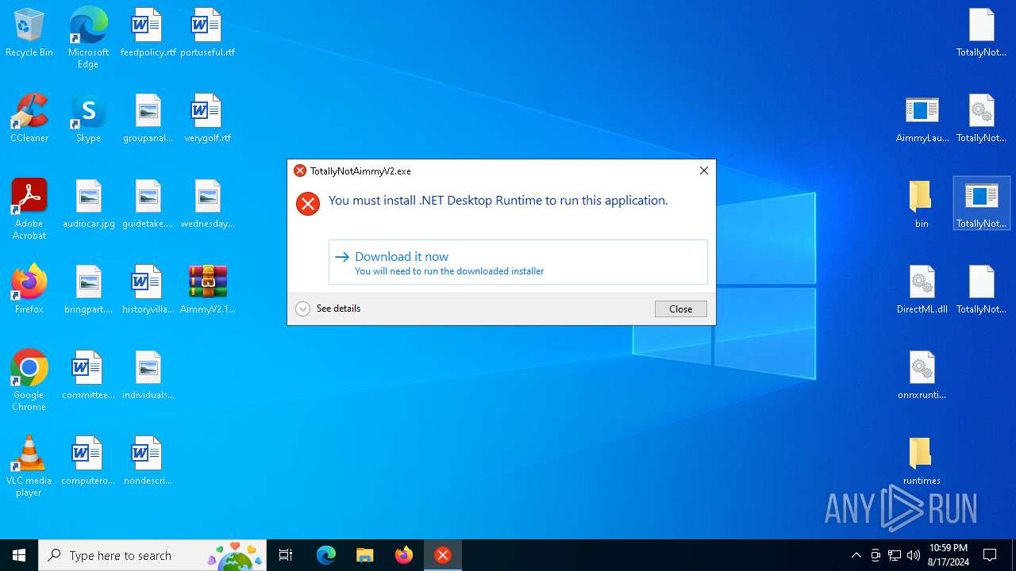Select the onnxrunti... dll file icon
Viewport: 1016px width, 571px height.
[x=922, y=376]
